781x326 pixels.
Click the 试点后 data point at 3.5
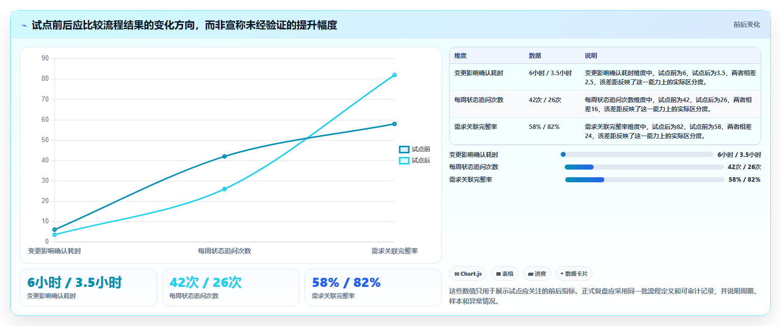54,235
